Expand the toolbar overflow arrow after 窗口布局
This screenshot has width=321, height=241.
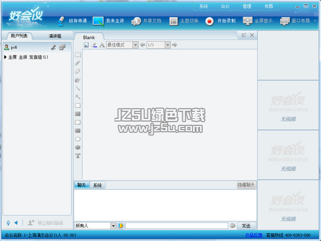click(x=315, y=21)
